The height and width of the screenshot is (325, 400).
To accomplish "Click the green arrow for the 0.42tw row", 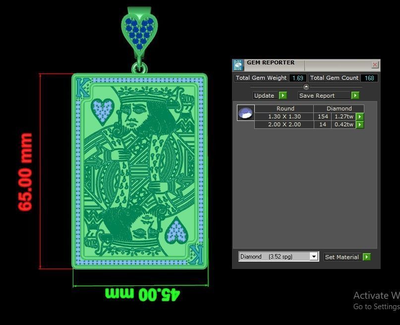I will coord(360,125).
